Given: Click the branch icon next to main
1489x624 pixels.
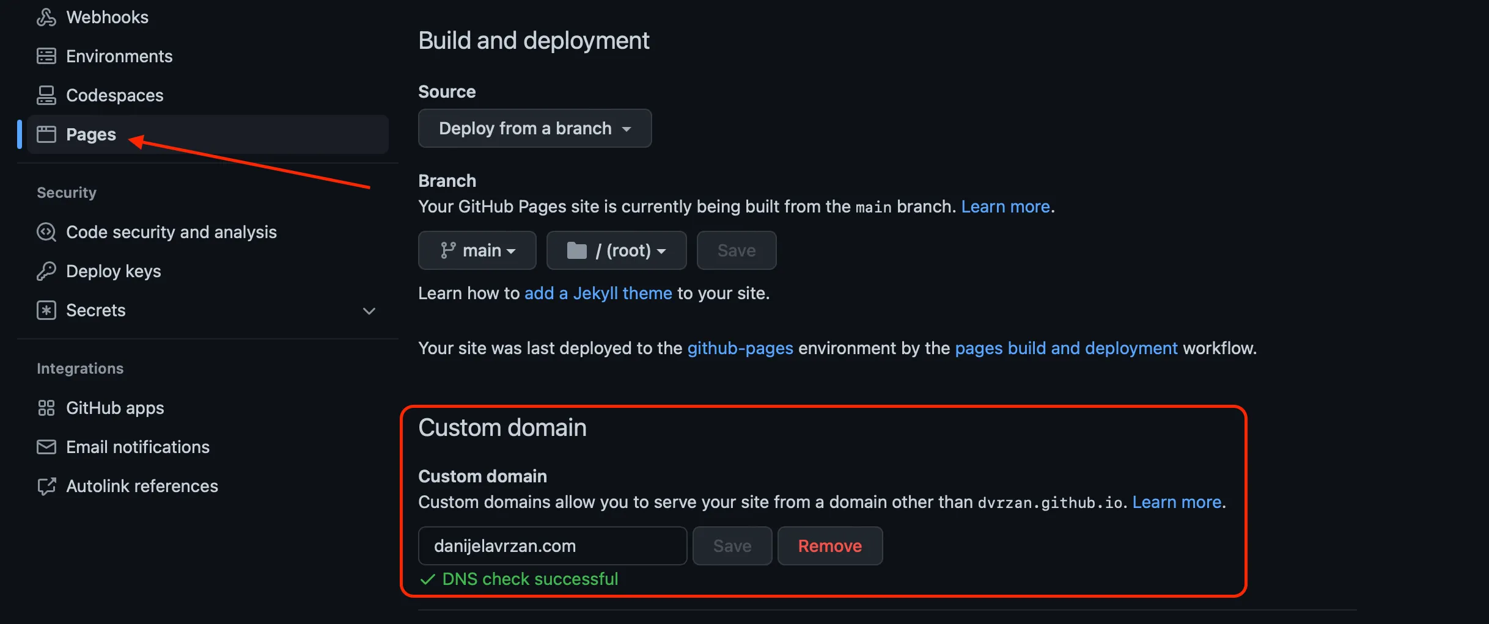Looking at the screenshot, I should tap(447, 250).
